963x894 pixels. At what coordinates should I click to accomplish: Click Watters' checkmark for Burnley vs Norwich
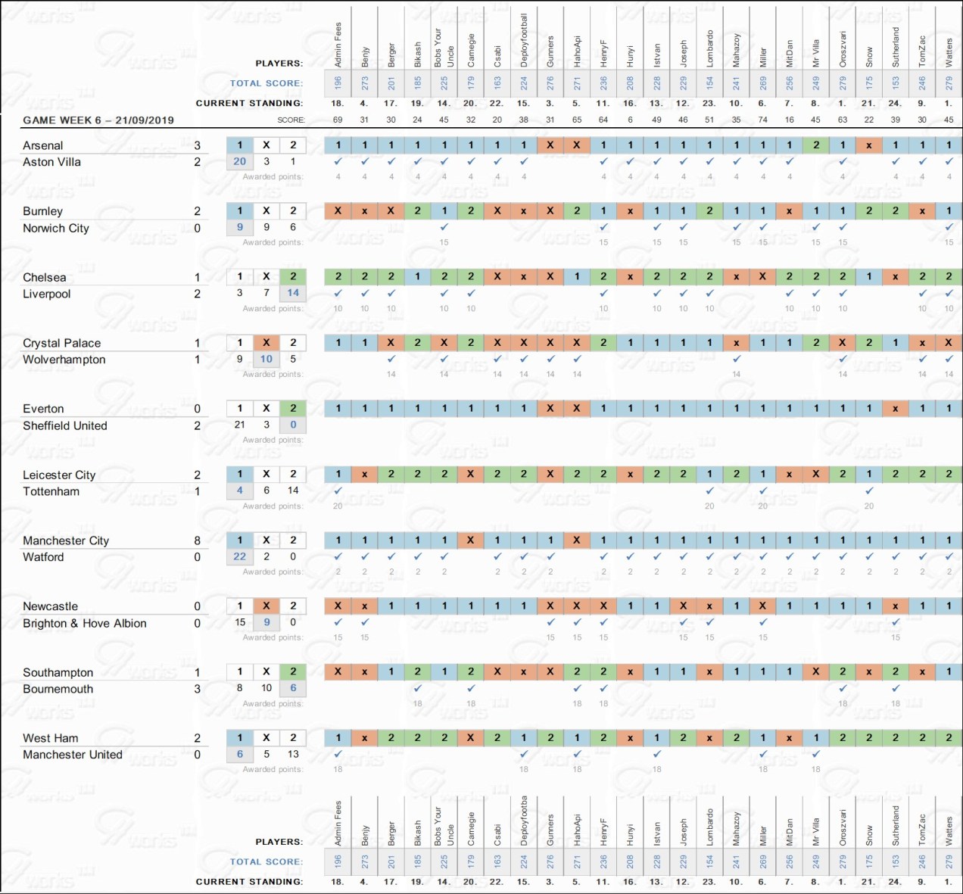[949, 227]
